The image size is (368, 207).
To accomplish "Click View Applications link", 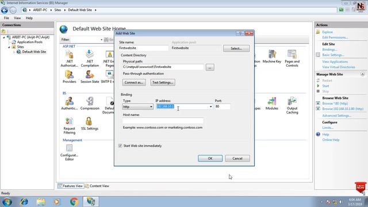I will [335, 62].
